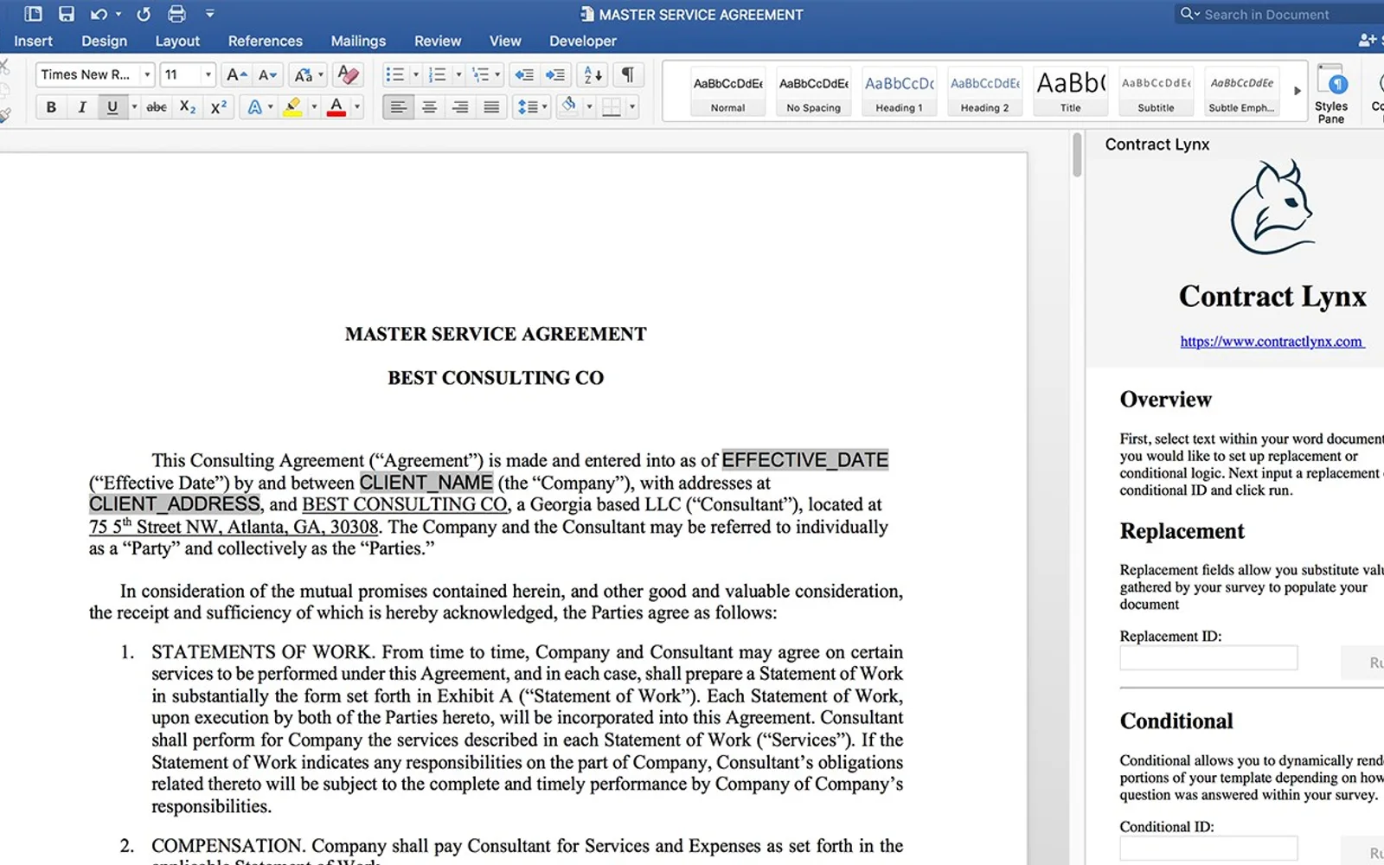This screenshot has height=865, width=1384.
Task: Apply the Title style
Action: 1070,92
